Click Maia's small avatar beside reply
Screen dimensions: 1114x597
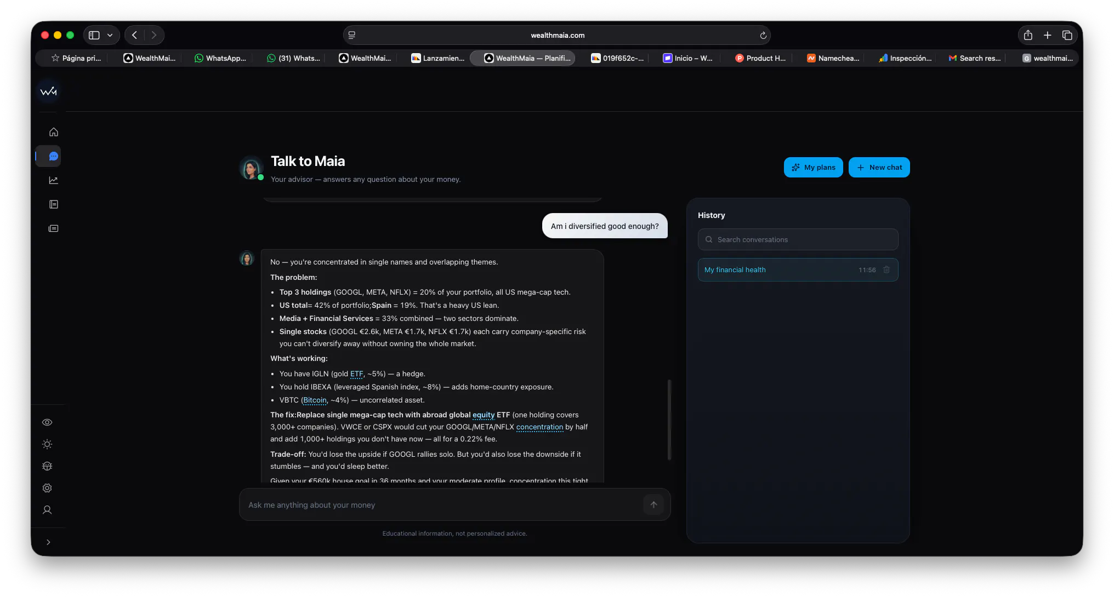[x=247, y=258]
